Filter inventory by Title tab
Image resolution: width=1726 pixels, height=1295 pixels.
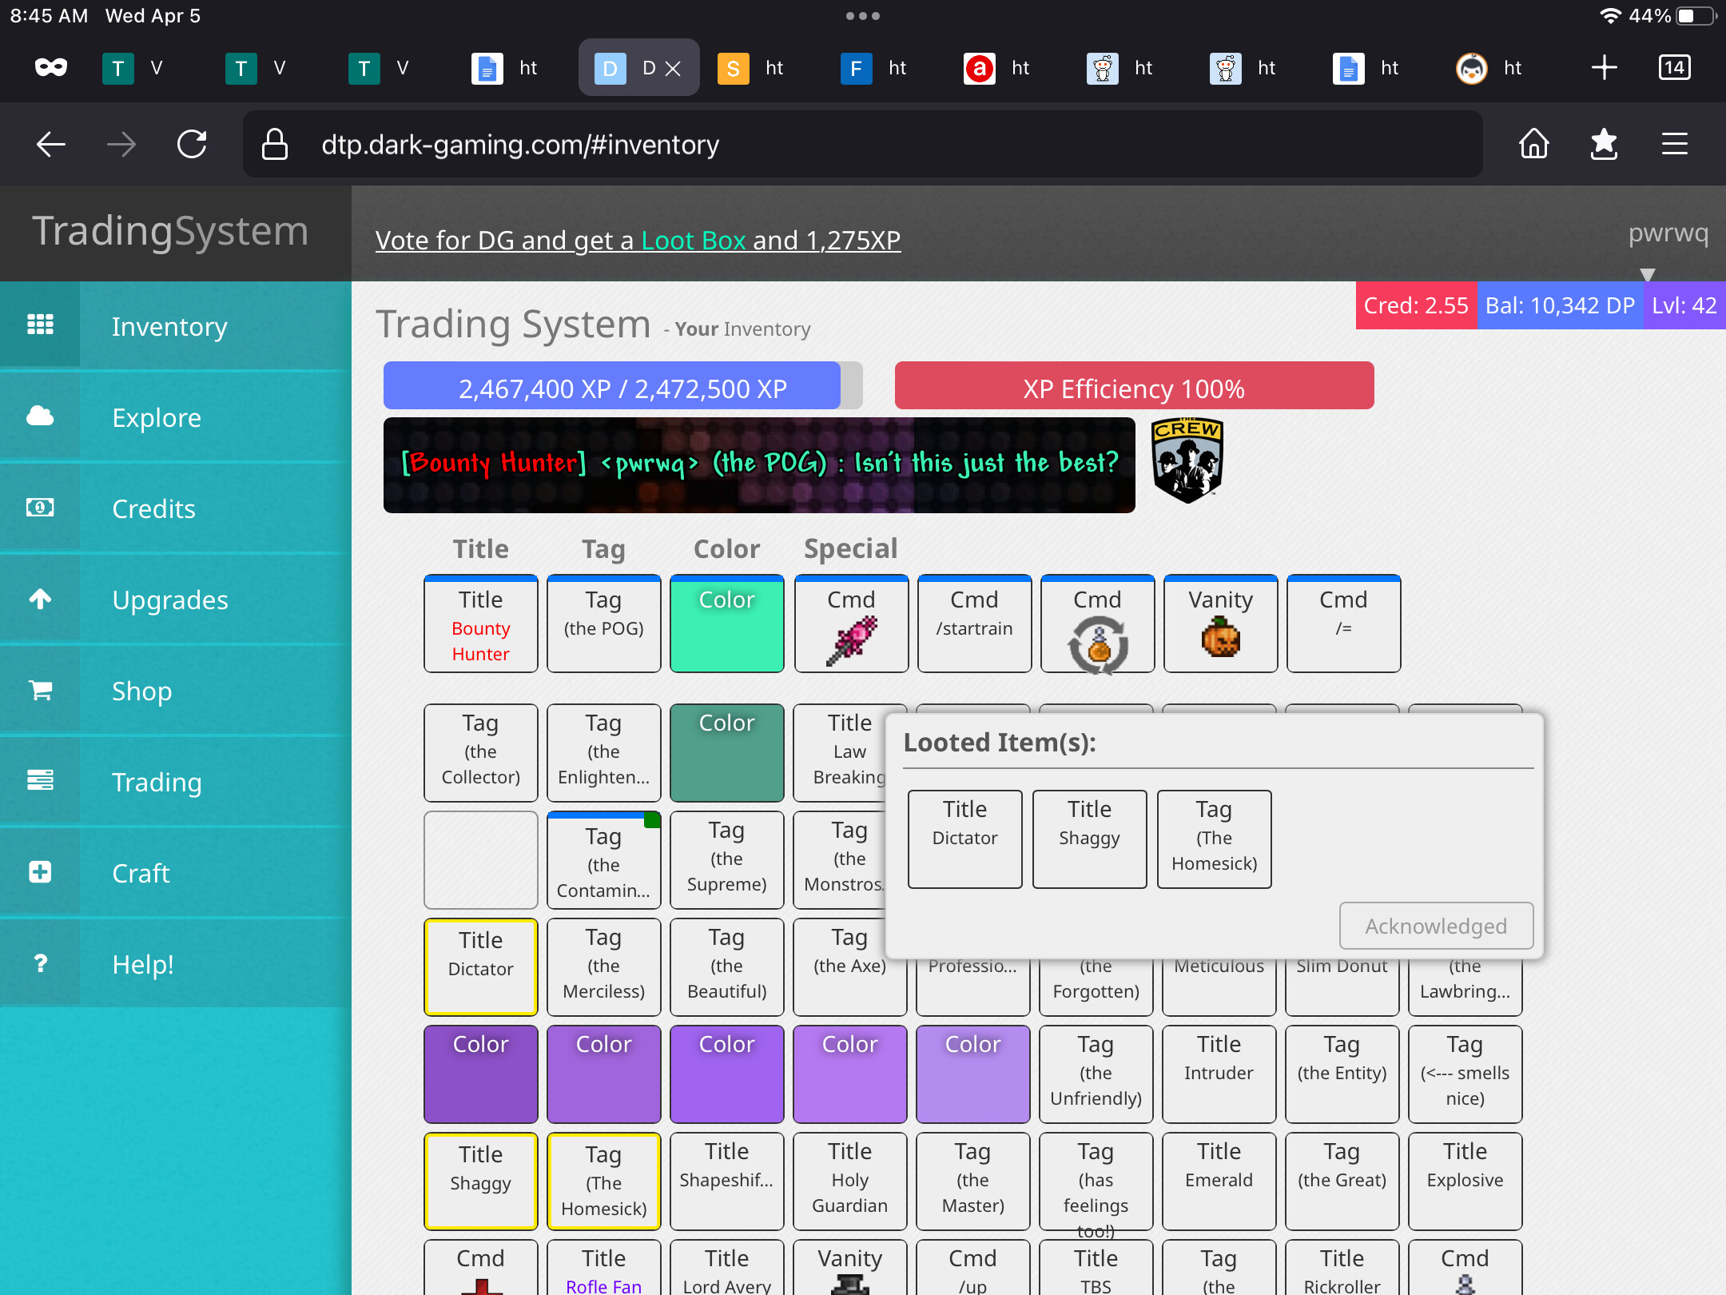click(x=480, y=548)
